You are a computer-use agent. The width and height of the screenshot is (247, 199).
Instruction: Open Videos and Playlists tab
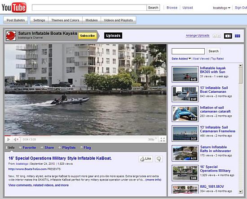[x=118, y=20]
